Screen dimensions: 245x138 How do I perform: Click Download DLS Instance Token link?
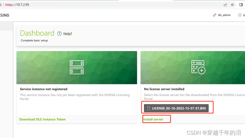(42, 119)
